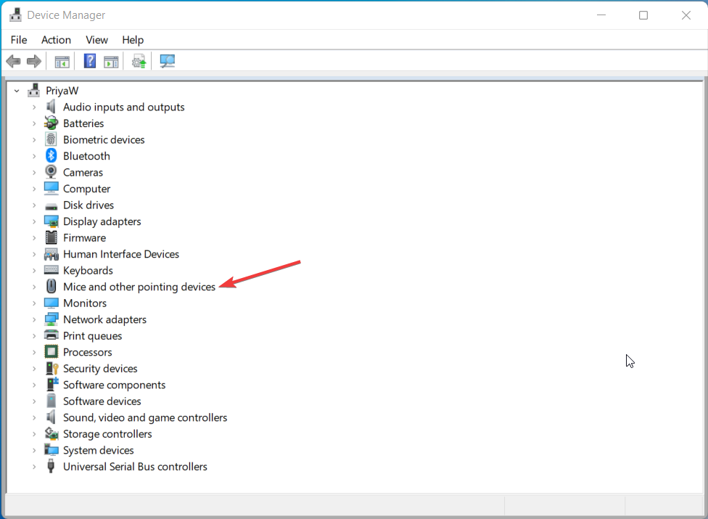Collapse the PriyaW root node
The image size is (708, 519).
coord(17,91)
